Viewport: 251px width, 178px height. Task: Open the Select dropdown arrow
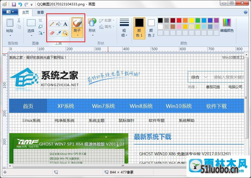point(31,35)
